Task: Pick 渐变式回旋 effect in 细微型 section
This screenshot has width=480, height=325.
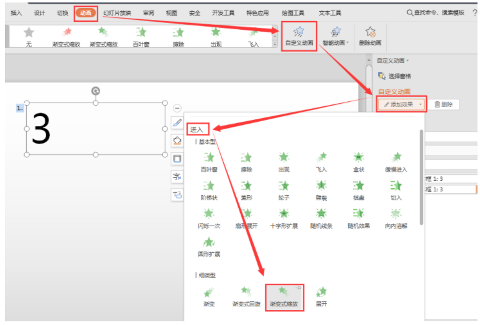Action: pyautogui.click(x=246, y=296)
